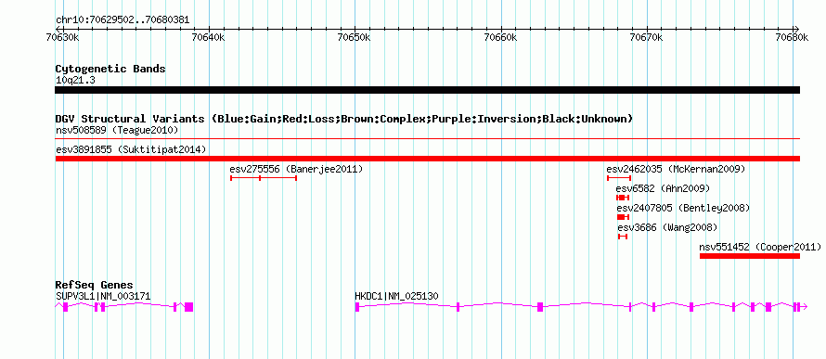Open nsv551452 (Cooper2011) variant label
The image size is (826, 359).
pos(760,247)
